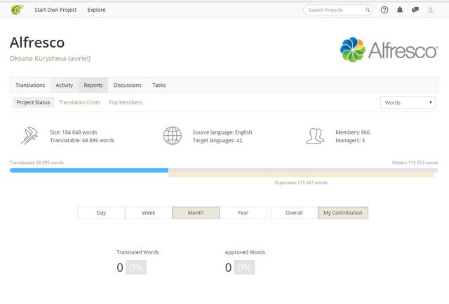The height and width of the screenshot is (304, 449).
Task: Click Members: 866 text
Action: (x=352, y=132)
